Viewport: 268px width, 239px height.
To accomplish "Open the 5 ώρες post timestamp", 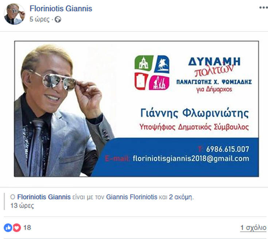I will point(39,19).
